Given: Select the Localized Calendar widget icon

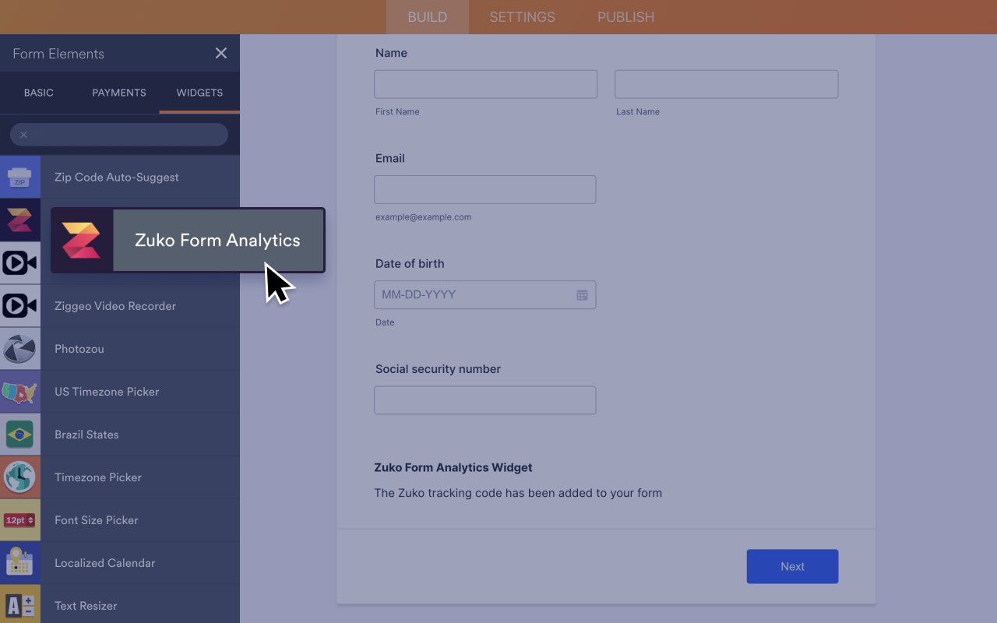Looking at the screenshot, I should click(x=19, y=562).
